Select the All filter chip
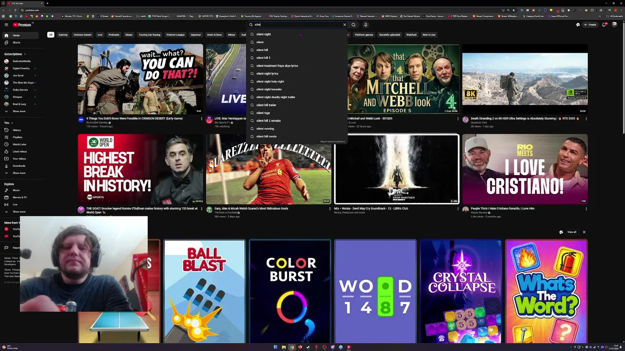The image size is (625, 351). (50, 35)
